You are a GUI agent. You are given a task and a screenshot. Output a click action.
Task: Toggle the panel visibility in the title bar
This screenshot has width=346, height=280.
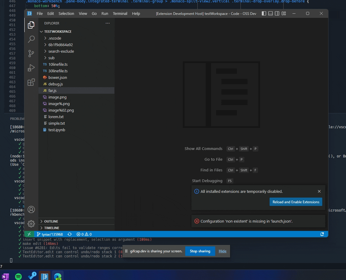(x=270, y=13)
